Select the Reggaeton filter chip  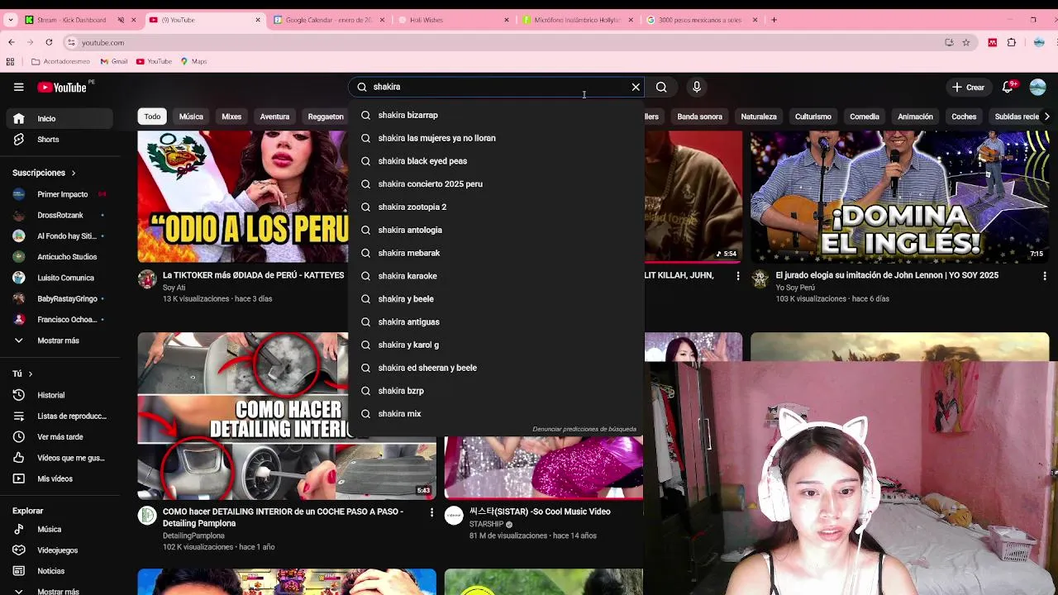[x=326, y=117]
